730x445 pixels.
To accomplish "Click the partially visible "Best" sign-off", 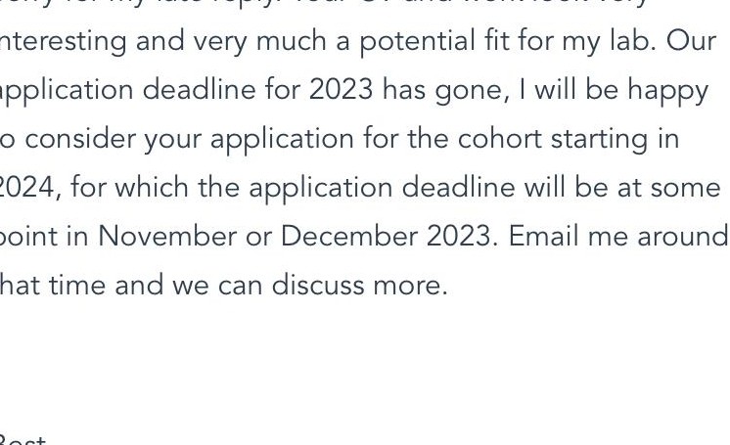I will click(x=23, y=440).
